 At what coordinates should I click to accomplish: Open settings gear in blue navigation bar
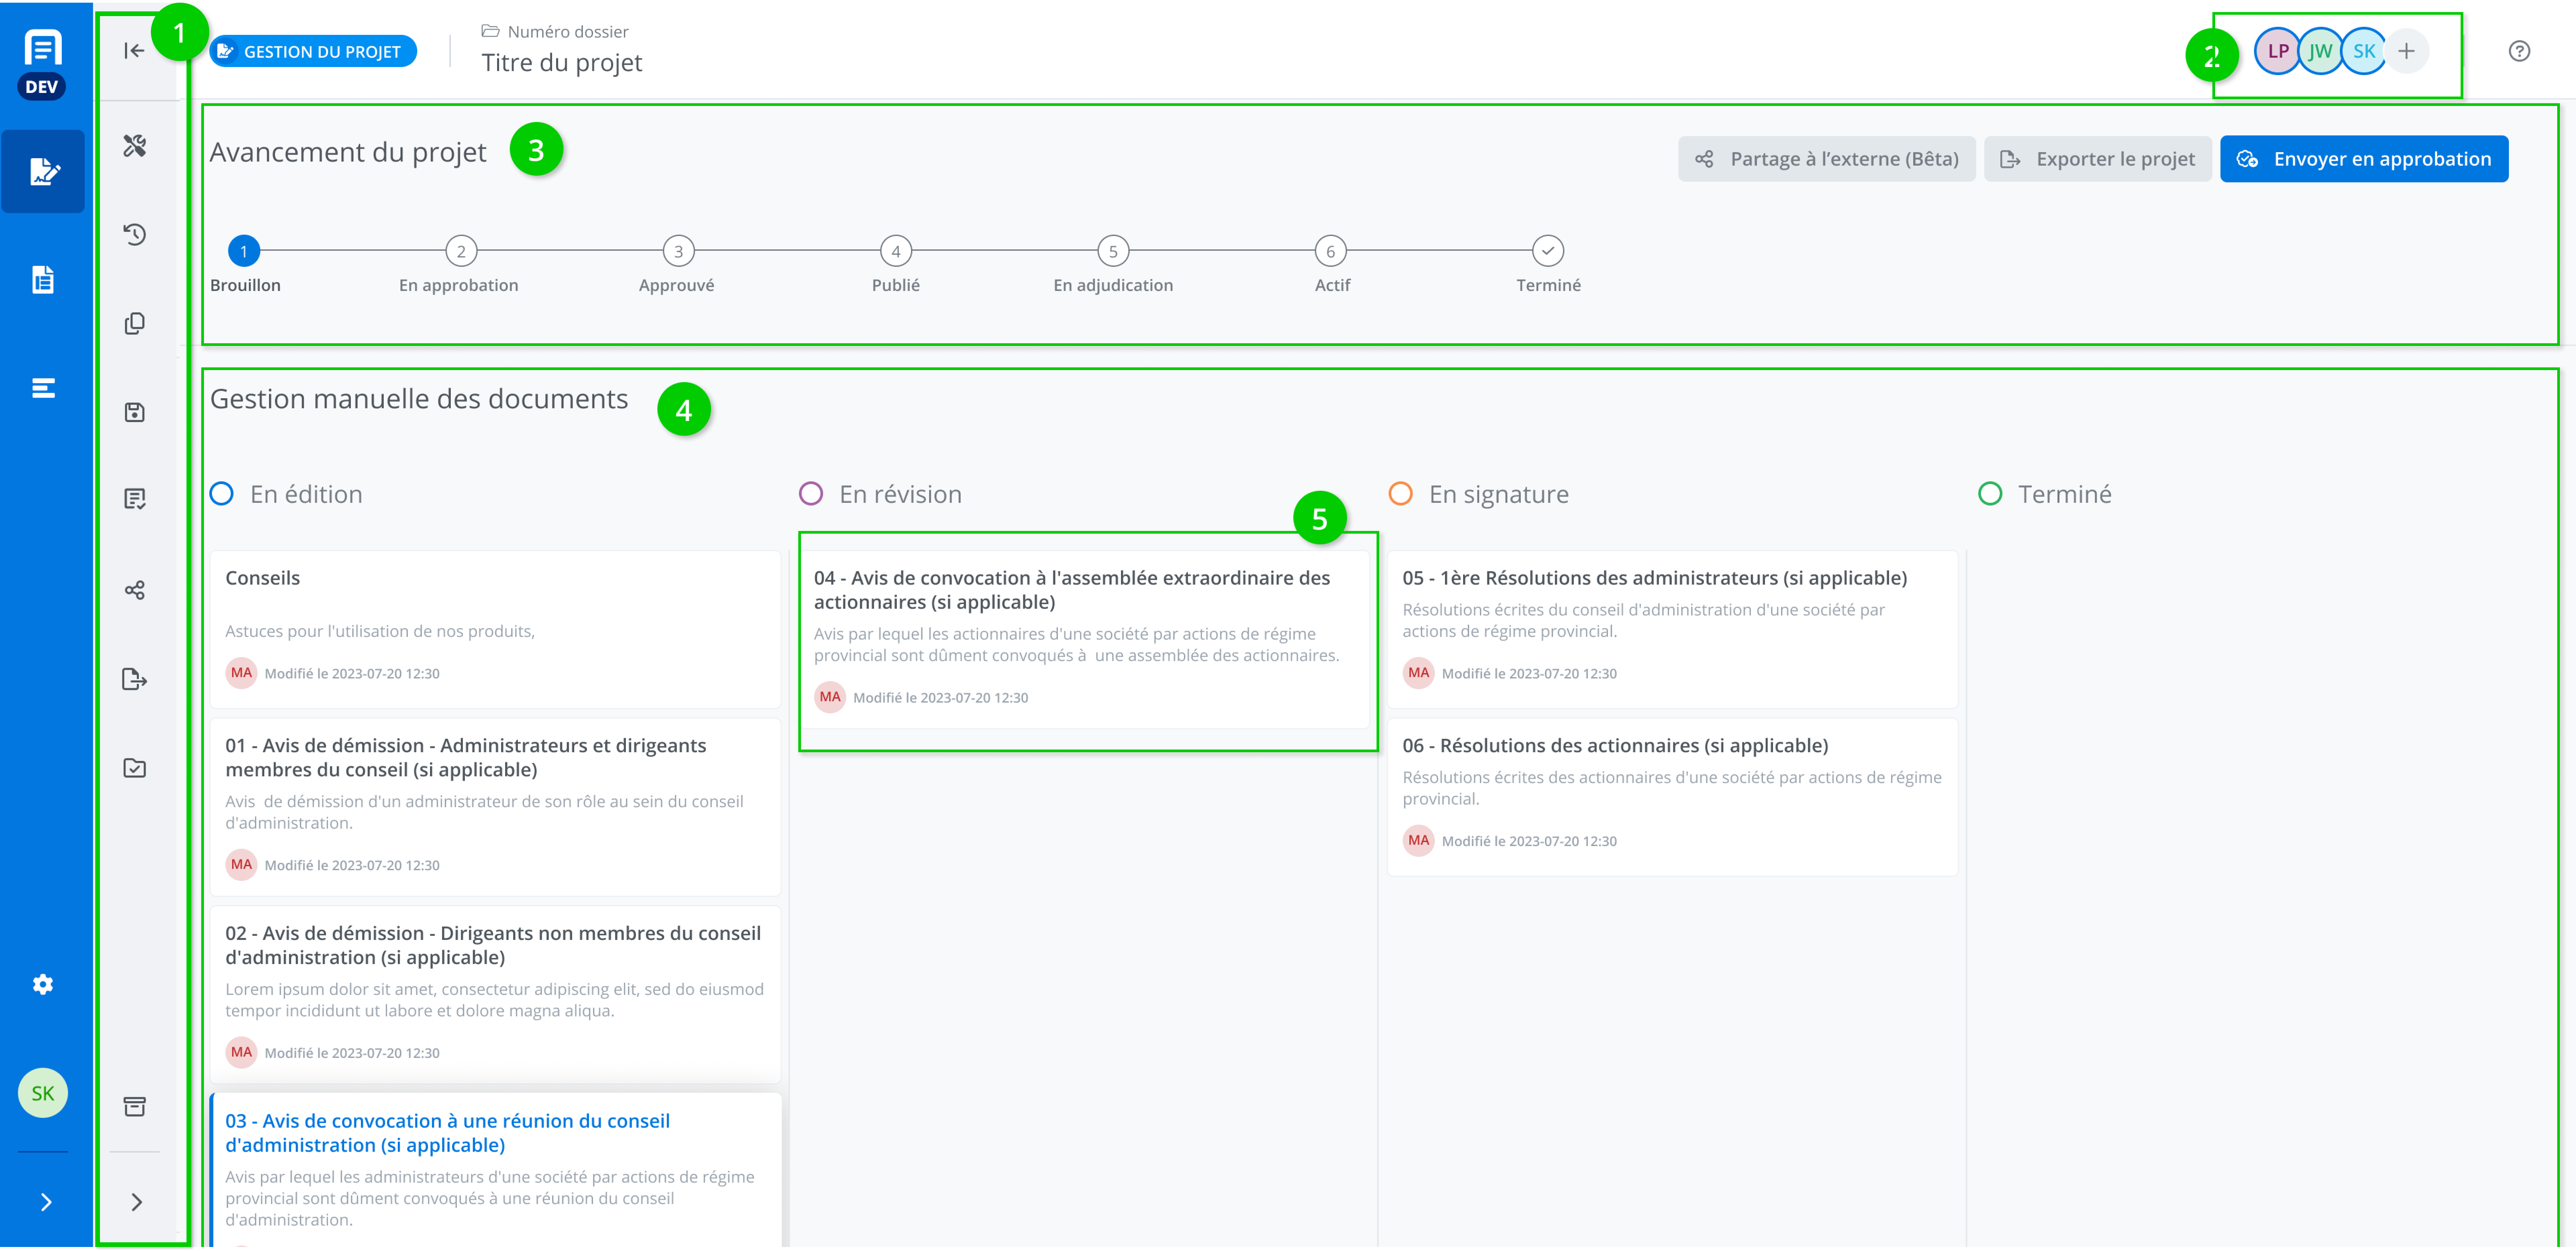(43, 984)
